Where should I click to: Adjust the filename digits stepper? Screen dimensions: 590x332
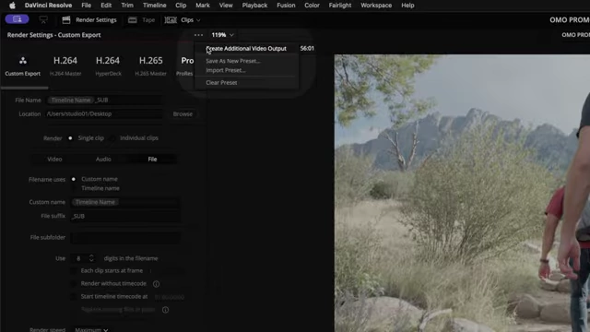coord(91,258)
